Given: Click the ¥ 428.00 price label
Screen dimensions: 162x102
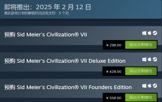Looking at the screenshot, I should point(114,72).
